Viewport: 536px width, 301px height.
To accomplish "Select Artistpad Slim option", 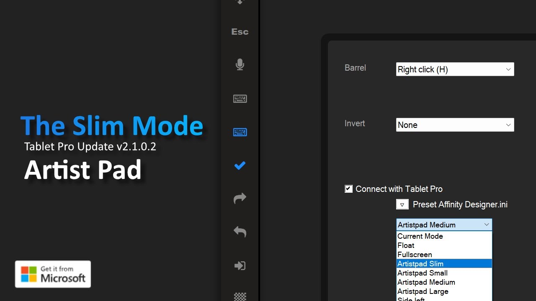I will pos(444,264).
